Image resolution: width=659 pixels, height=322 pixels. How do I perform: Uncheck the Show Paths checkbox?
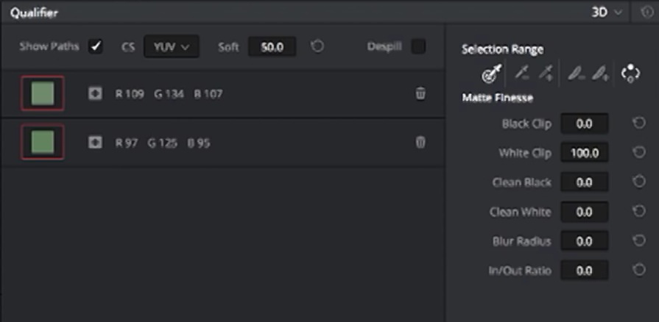tap(95, 47)
